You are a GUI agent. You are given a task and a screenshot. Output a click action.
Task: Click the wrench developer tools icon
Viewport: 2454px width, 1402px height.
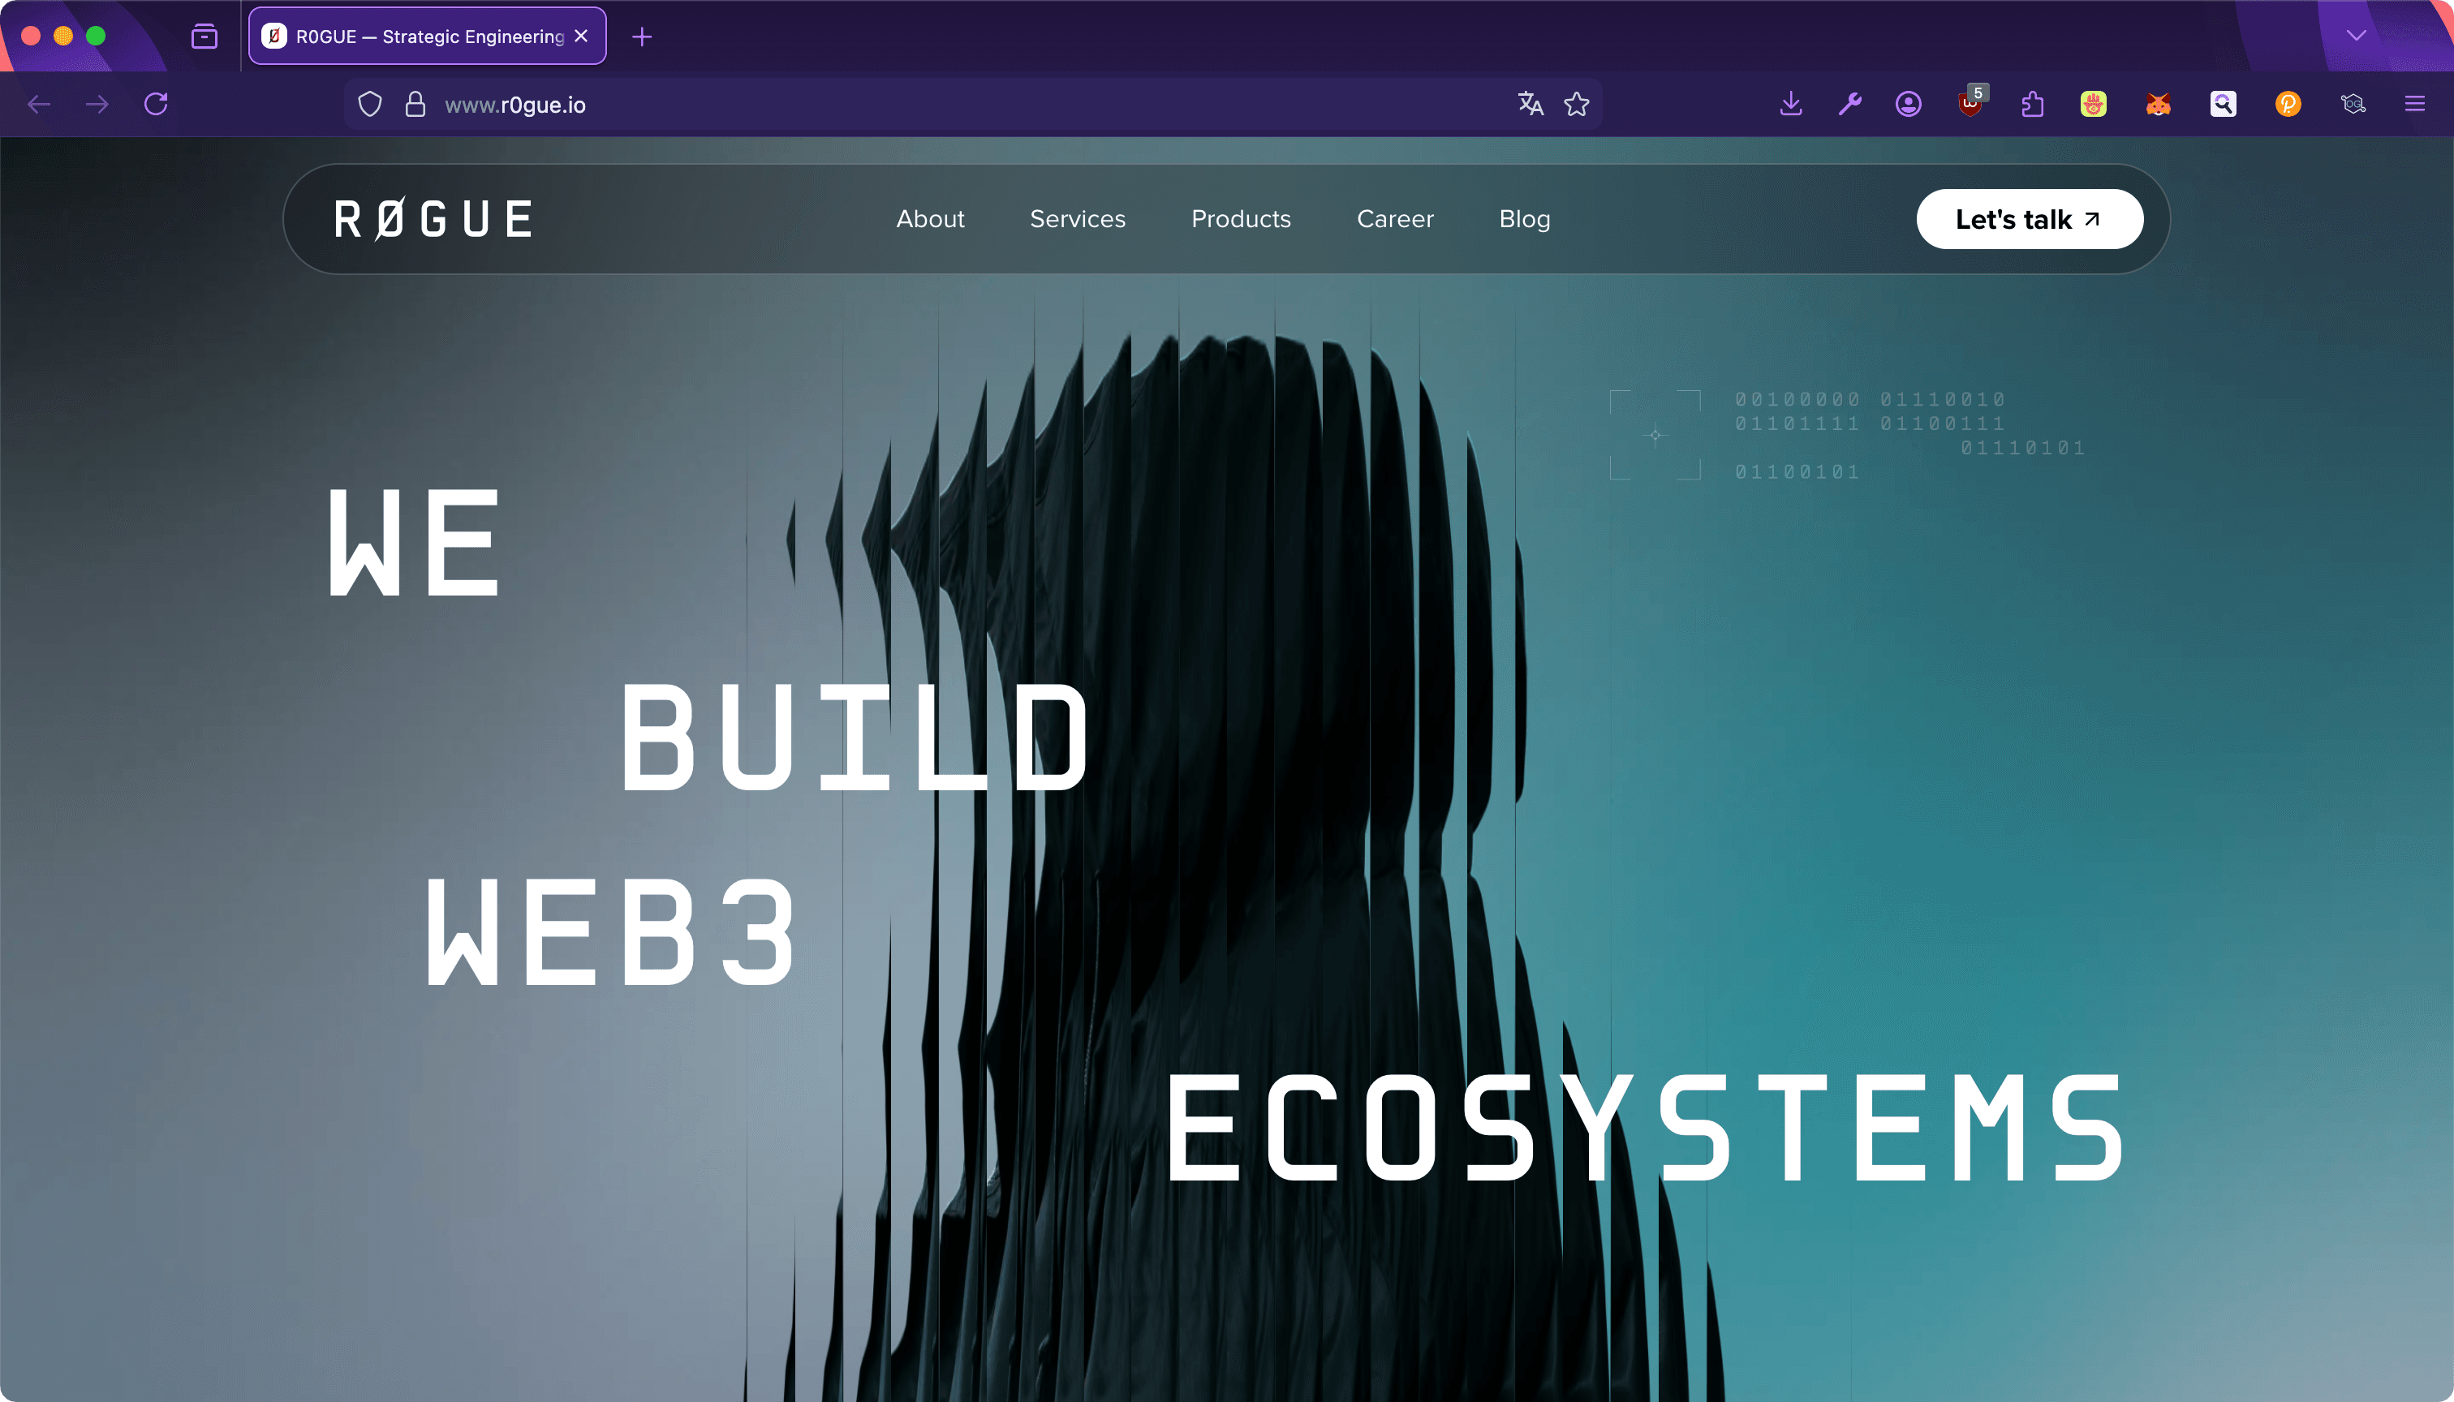(1850, 104)
